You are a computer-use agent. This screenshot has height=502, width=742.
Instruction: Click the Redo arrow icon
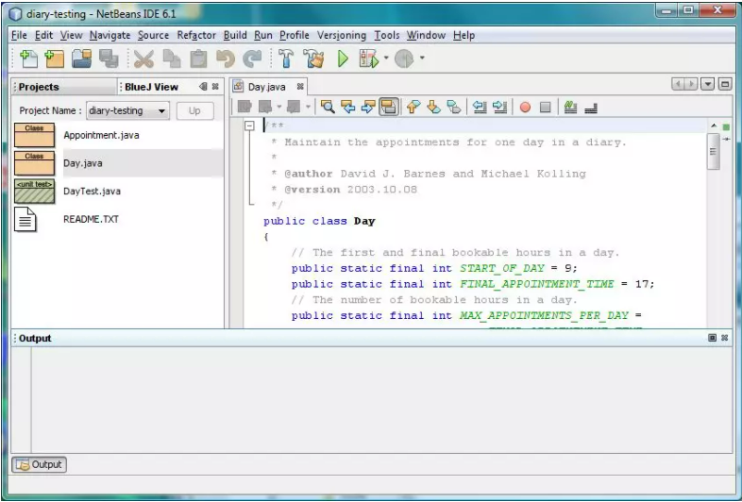pos(252,59)
